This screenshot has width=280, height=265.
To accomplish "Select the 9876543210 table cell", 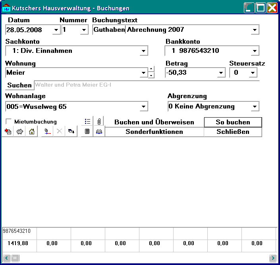I will [19, 233].
